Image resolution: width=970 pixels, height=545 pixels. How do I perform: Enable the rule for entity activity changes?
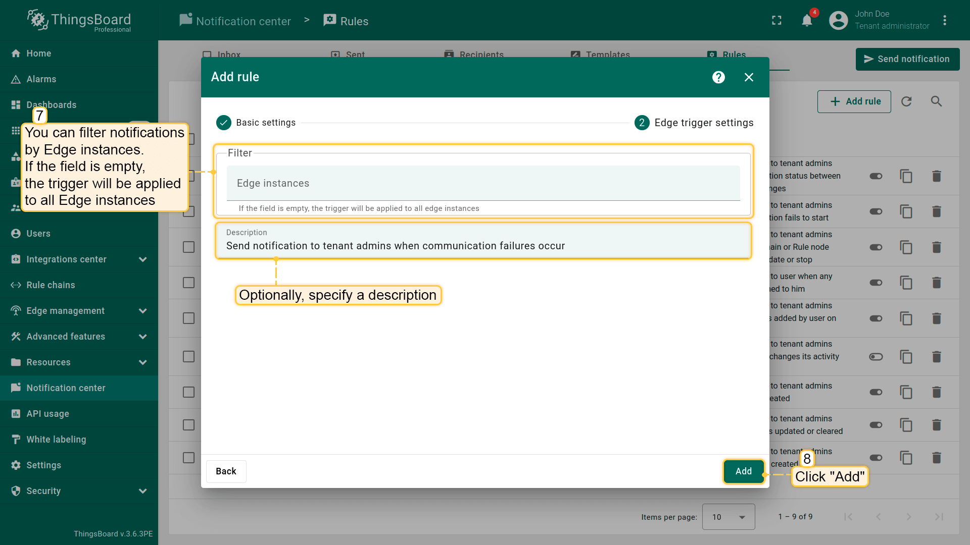tap(876, 357)
